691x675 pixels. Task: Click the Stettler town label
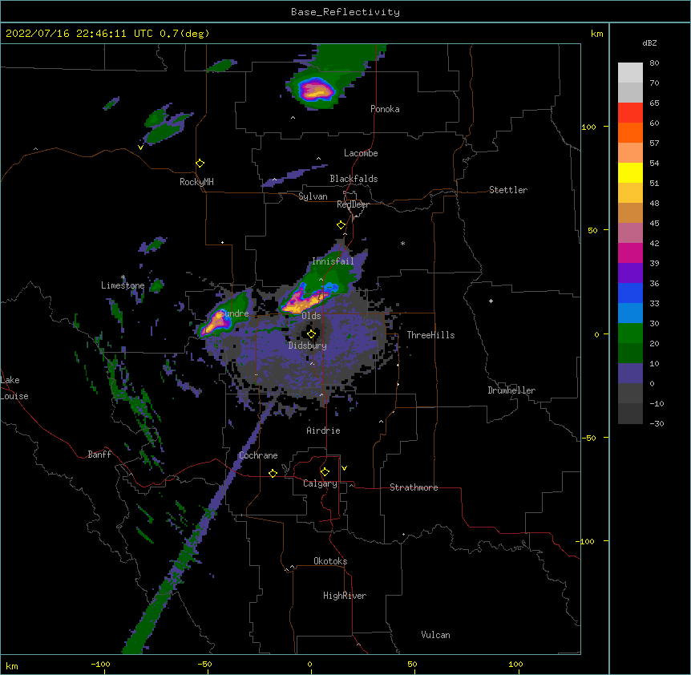pyautogui.click(x=507, y=190)
